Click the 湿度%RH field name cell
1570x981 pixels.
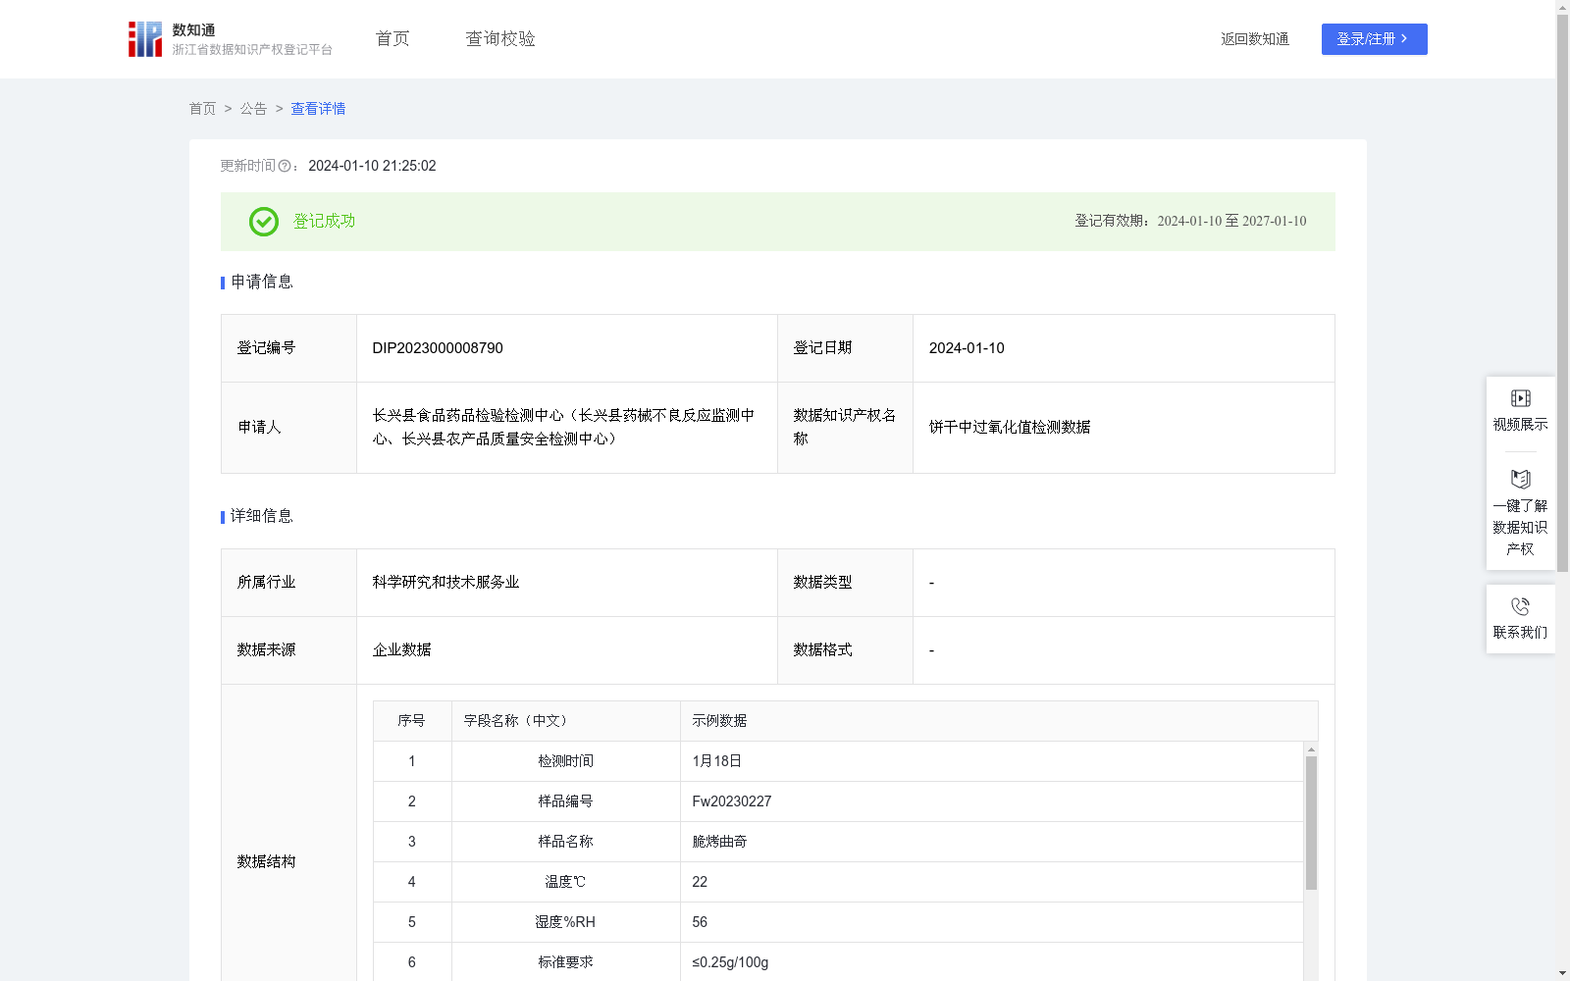pos(565,922)
